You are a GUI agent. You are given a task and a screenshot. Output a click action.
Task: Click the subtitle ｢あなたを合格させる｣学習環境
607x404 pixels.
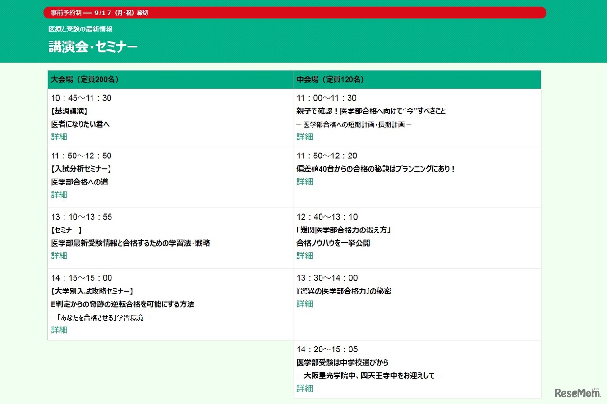coord(101,318)
